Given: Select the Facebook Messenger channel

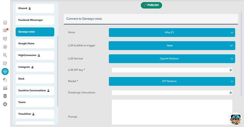Looking at the screenshot, I should pos(35,20).
